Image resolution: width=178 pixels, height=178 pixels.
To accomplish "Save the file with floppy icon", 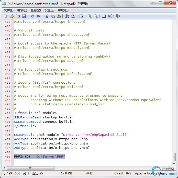I will click(24, 16).
